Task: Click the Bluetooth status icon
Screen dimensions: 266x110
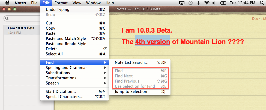Action: tap(199, 3)
